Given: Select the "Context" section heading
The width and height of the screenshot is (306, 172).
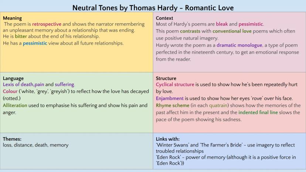Looking at the screenshot, I should click(x=164, y=18).
